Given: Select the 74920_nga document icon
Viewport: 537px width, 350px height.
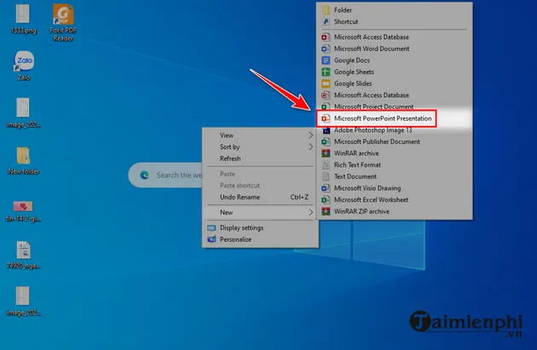Looking at the screenshot, I should 23,255.
